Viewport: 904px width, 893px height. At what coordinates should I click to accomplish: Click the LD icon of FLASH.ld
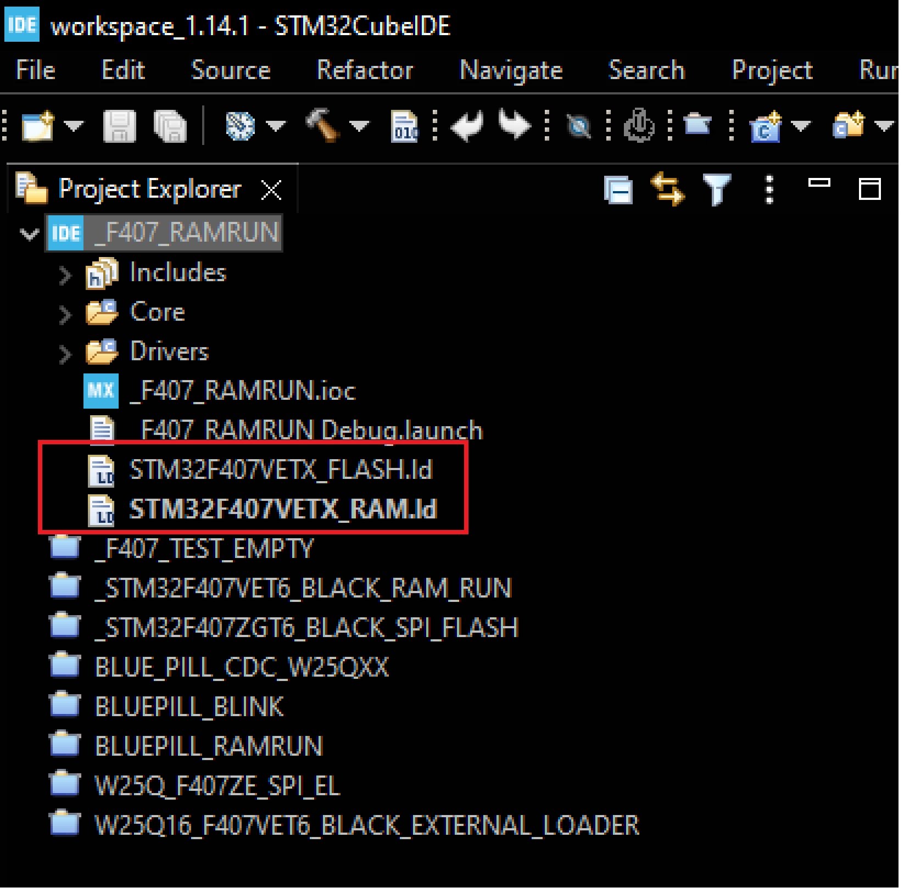tap(101, 471)
